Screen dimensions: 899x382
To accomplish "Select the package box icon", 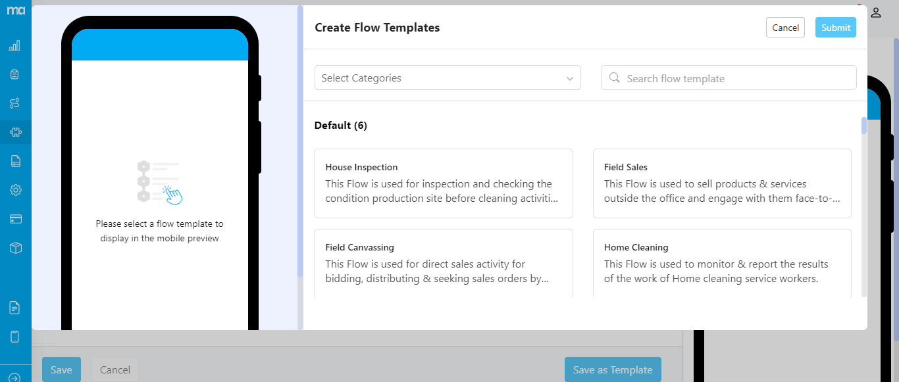I will 14,247.
